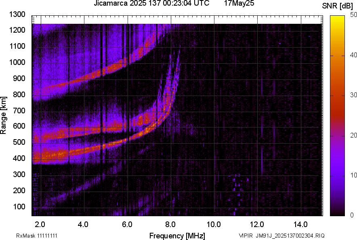
Task: Click frequency tick label '14.0'
Action: [x=301, y=225]
